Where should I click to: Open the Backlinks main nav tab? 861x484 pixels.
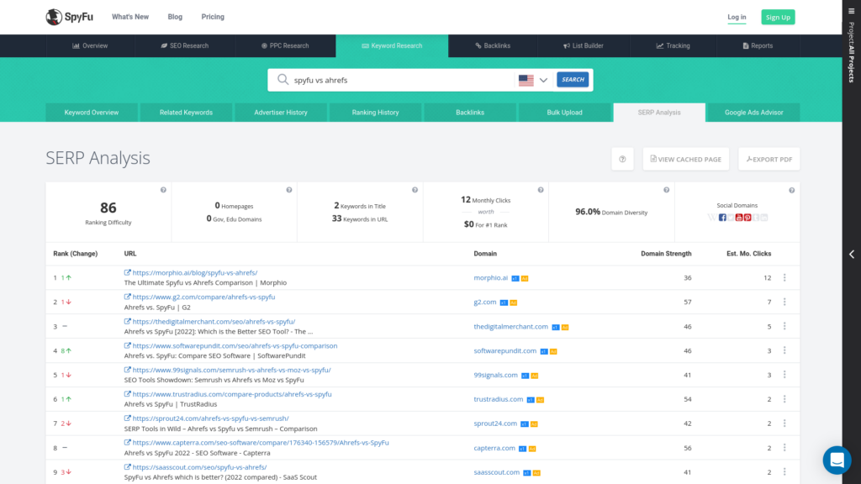[x=493, y=45]
